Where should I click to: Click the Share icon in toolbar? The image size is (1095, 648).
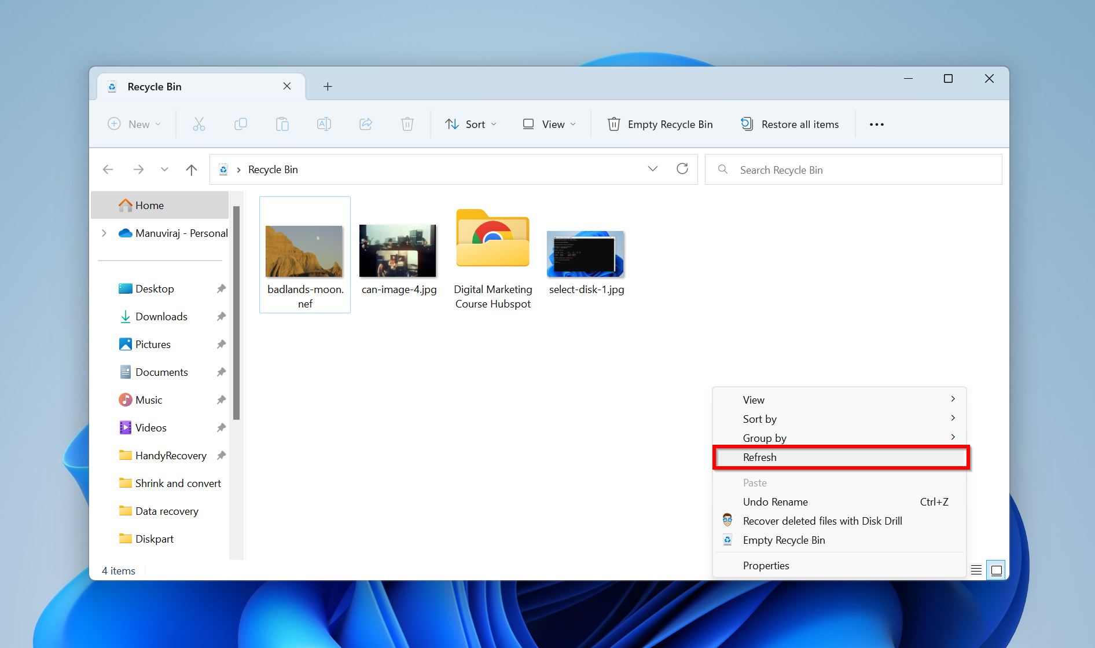point(365,124)
